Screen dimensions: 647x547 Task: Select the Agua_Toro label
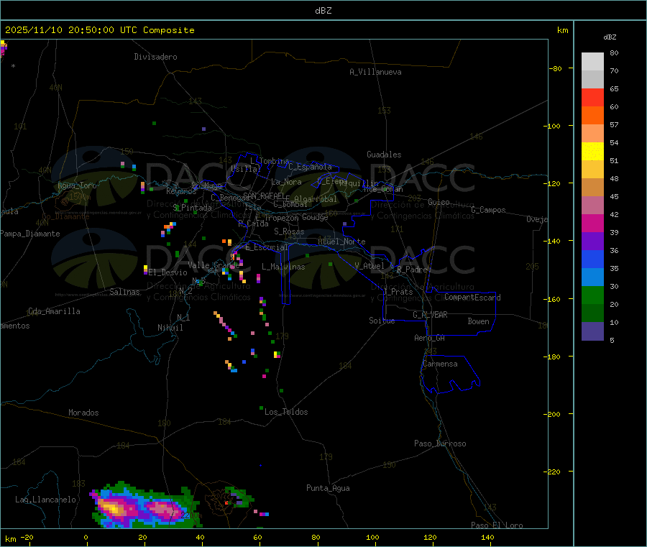pos(77,185)
